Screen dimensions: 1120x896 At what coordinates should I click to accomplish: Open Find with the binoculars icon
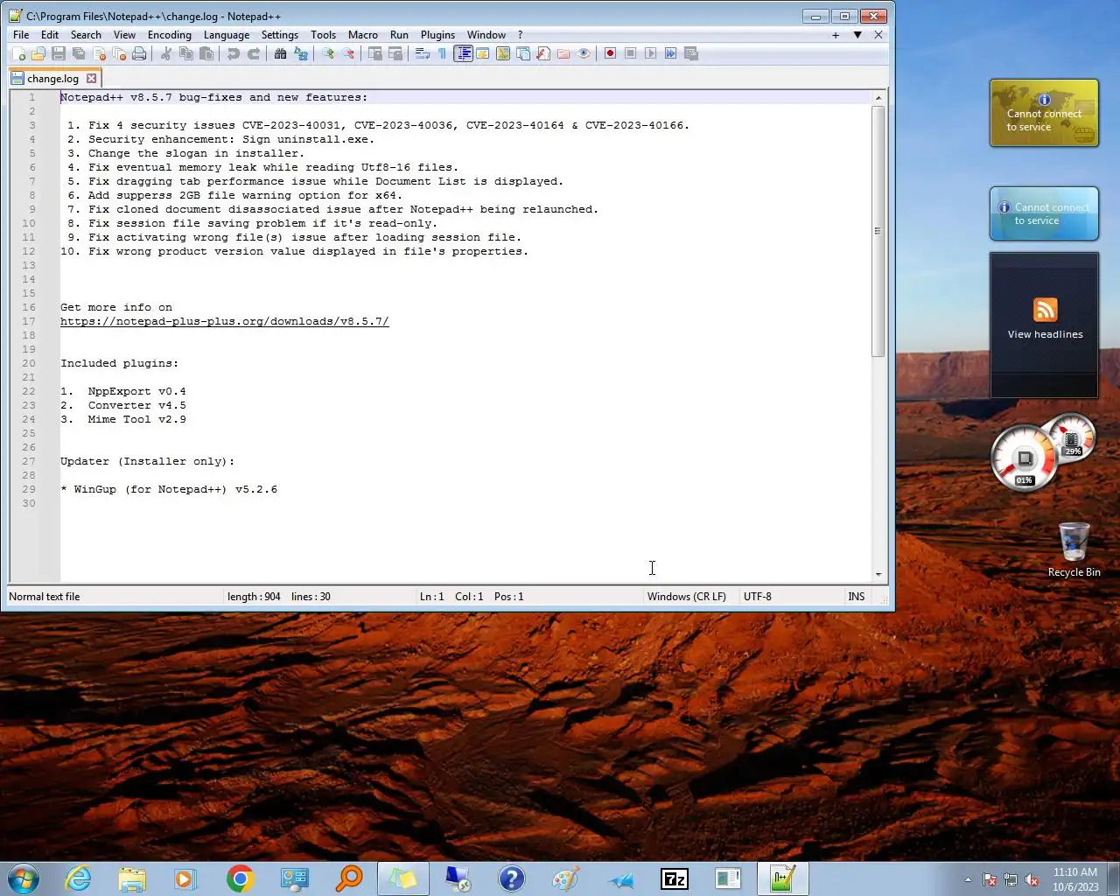click(x=280, y=53)
